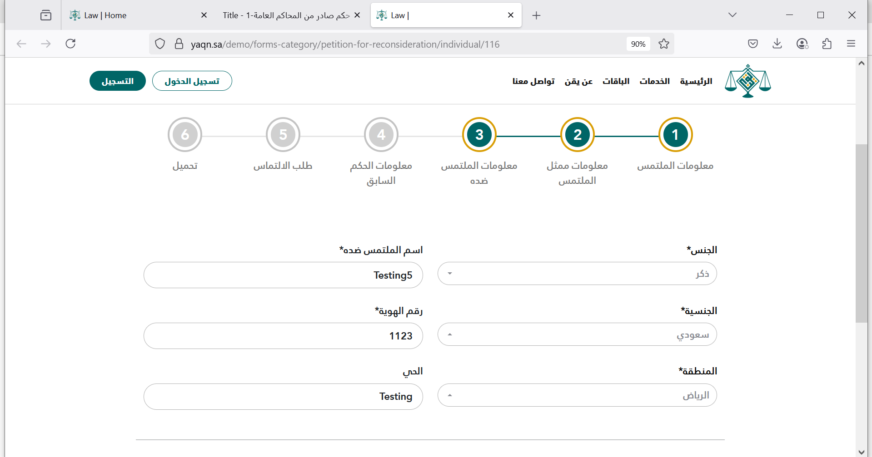
Task: Go to step 2 in the progress stepper
Action: pos(577,135)
